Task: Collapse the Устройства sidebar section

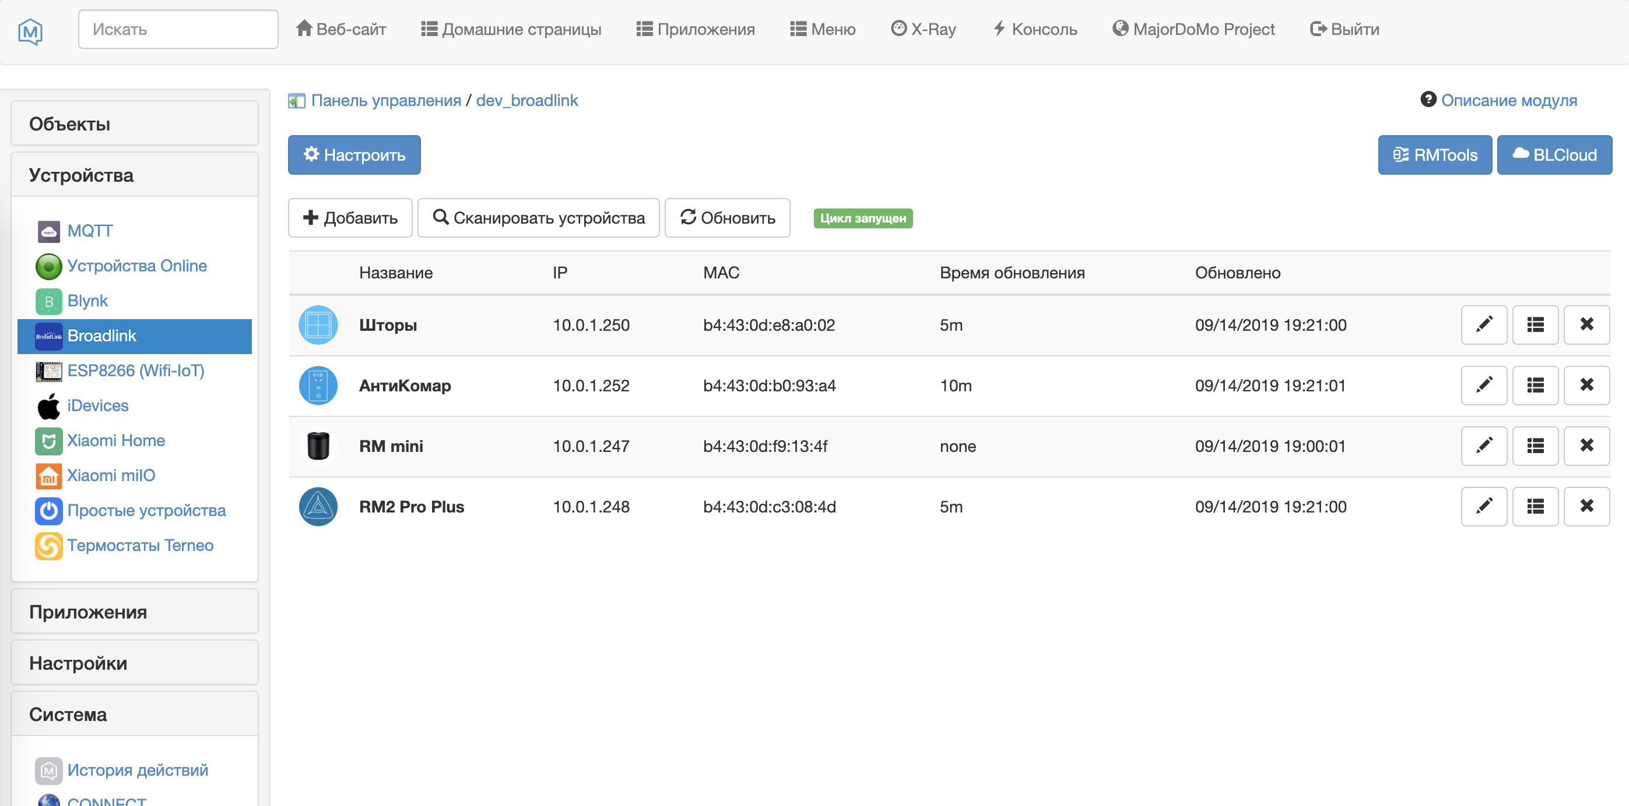Action: pos(134,175)
